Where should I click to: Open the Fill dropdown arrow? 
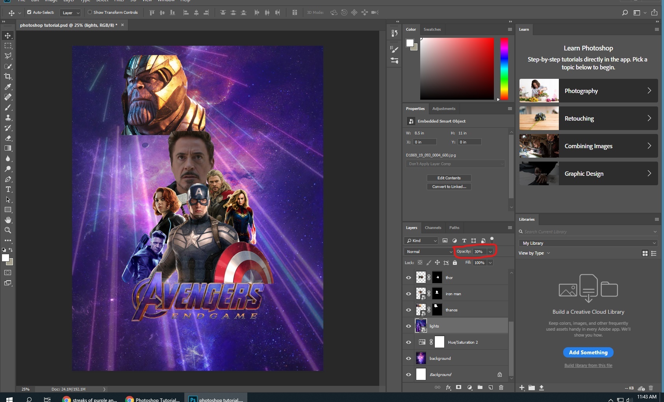(490, 262)
